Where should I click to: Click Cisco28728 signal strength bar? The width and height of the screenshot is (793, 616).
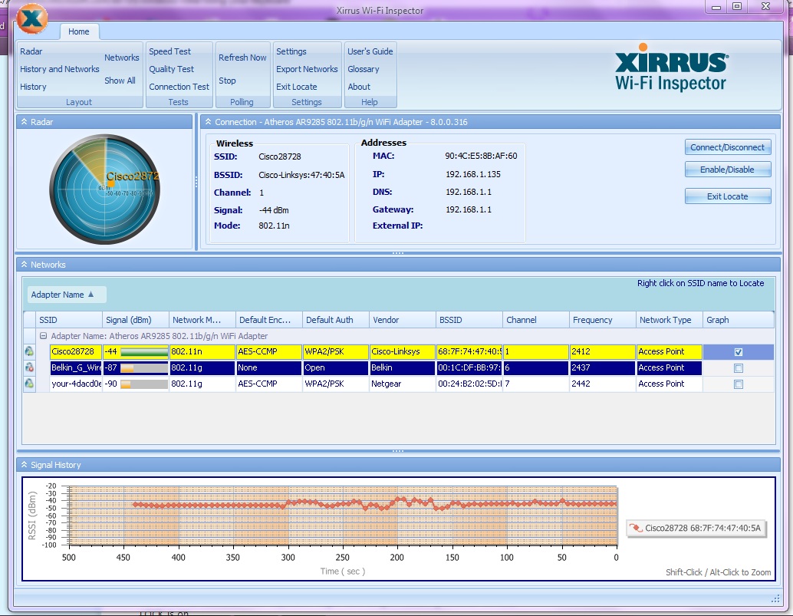pos(144,351)
